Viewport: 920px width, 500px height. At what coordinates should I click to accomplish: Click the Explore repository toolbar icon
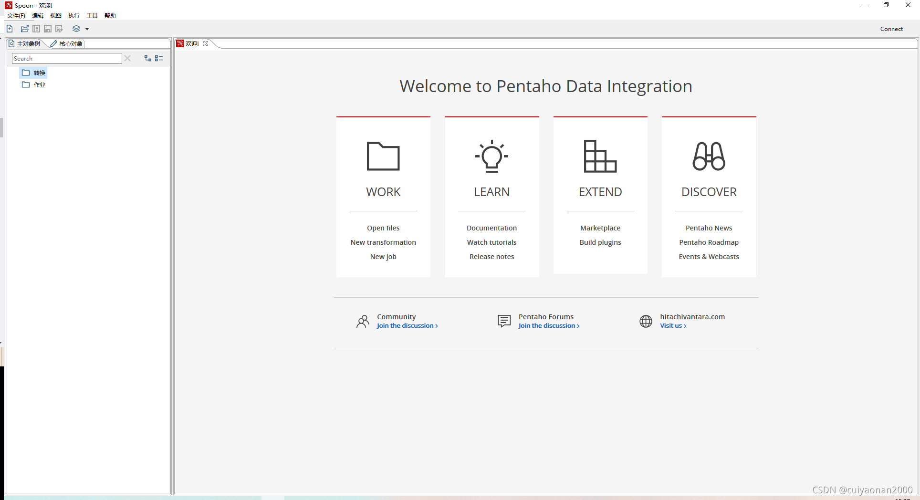(36, 29)
